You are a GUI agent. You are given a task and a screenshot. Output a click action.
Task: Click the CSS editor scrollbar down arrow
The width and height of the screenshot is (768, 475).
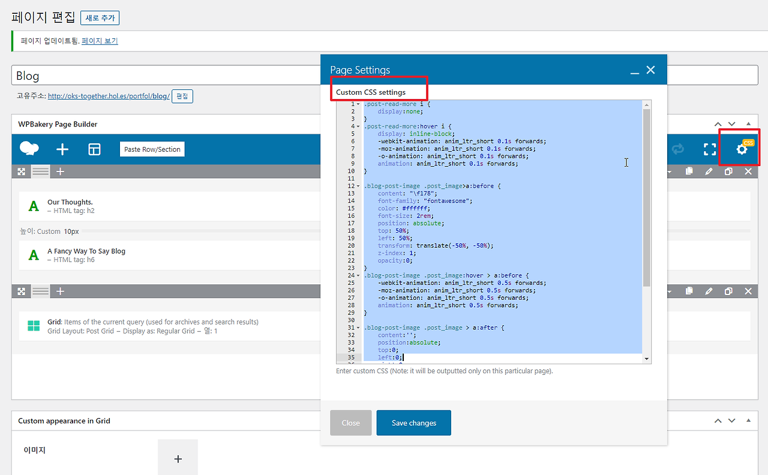[646, 359]
